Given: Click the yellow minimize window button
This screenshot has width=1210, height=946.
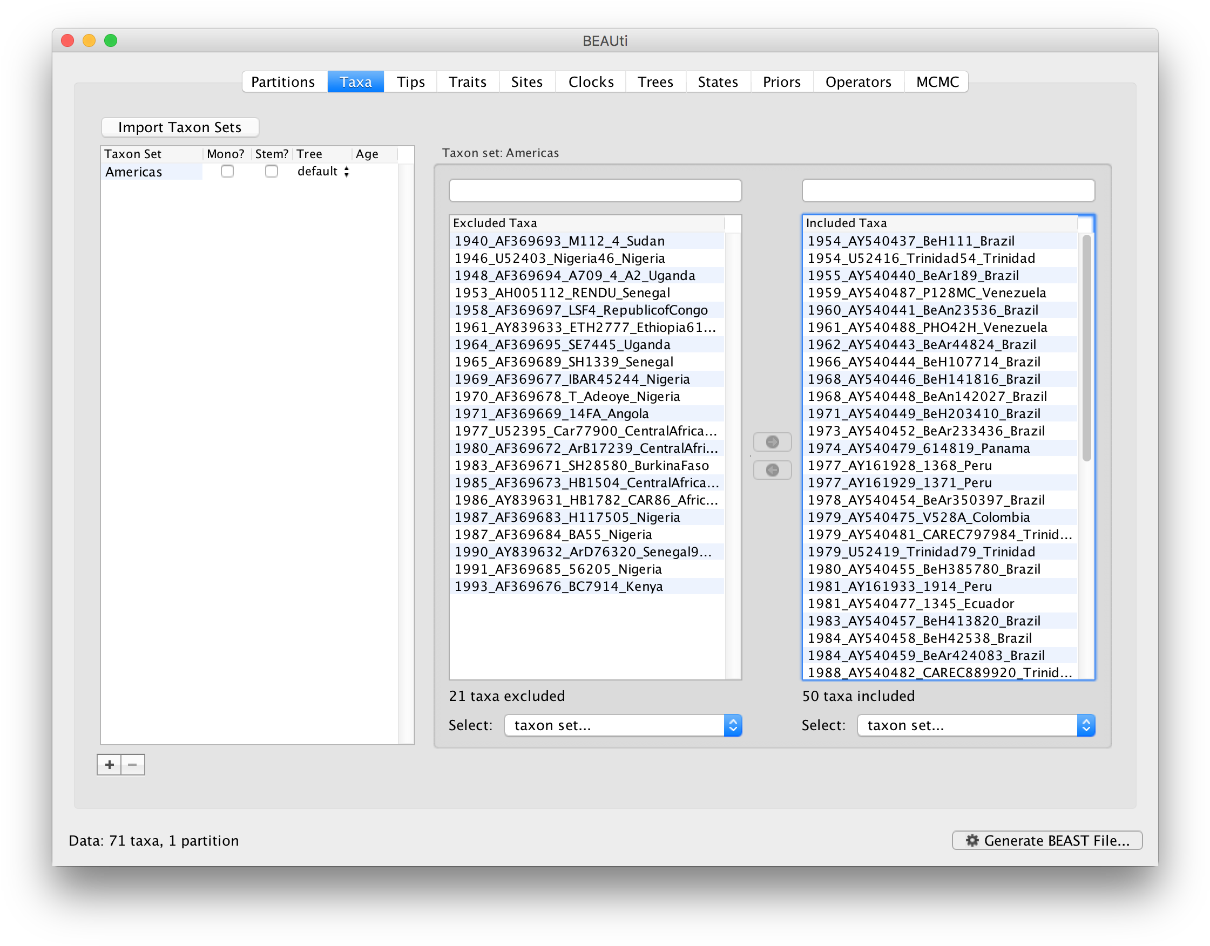Looking at the screenshot, I should point(89,41).
